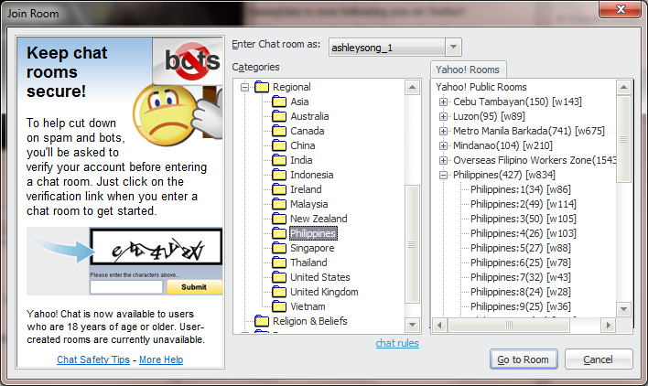
Task: Click the categories scrollbar down arrow
Action: pos(412,325)
